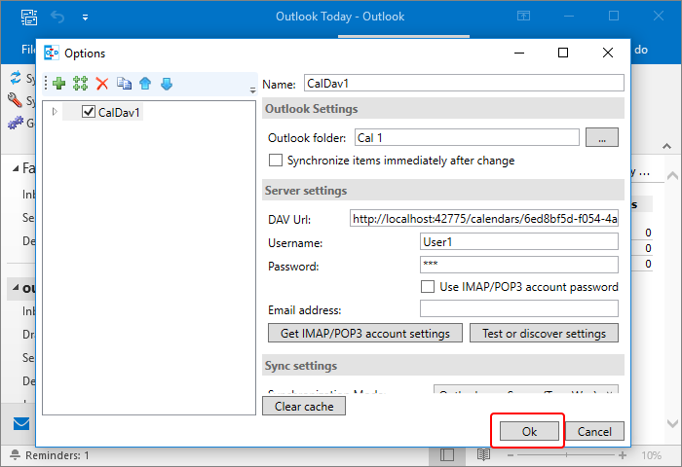Open the toolbar overflow options arrow
Image resolution: width=682 pixels, height=467 pixels.
point(252,90)
